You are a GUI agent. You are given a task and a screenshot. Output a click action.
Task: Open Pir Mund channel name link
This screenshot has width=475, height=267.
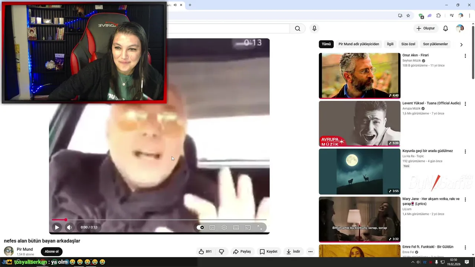(x=25, y=249)
